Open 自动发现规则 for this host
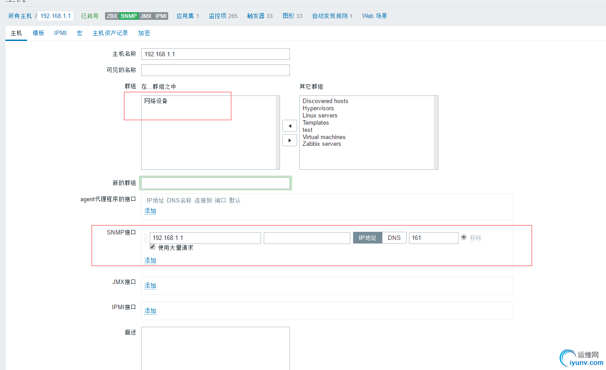 pos(330,16)
